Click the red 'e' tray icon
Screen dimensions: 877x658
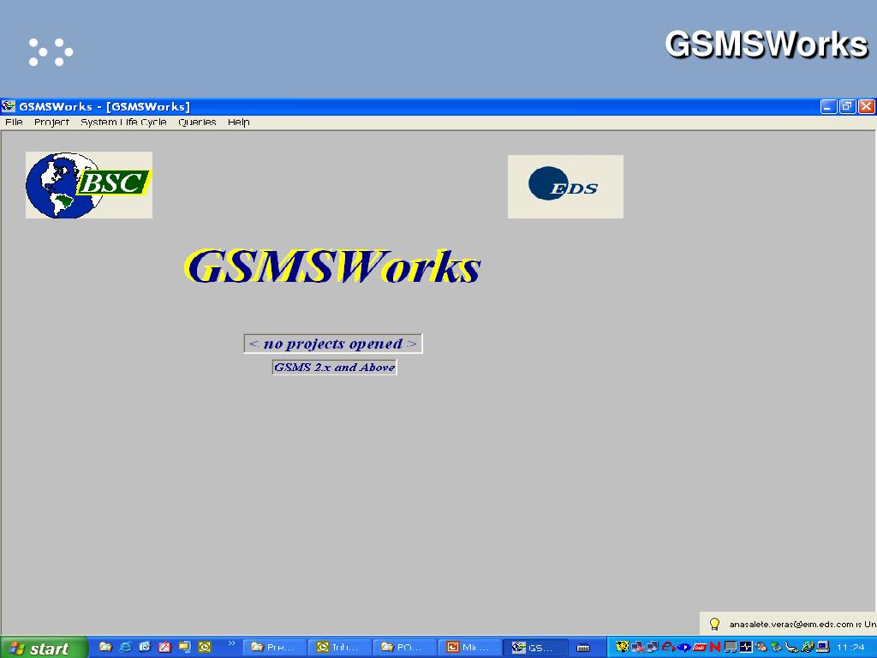coord(668,647)
